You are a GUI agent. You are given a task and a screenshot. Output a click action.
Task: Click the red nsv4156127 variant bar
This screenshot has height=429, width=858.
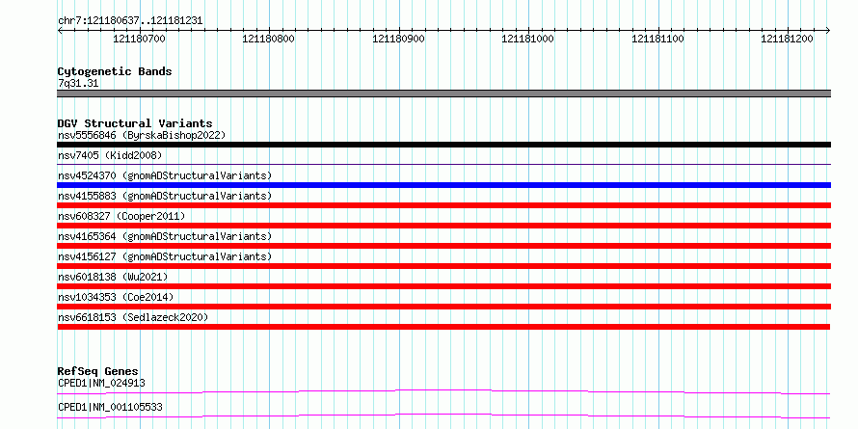point(443,266)
